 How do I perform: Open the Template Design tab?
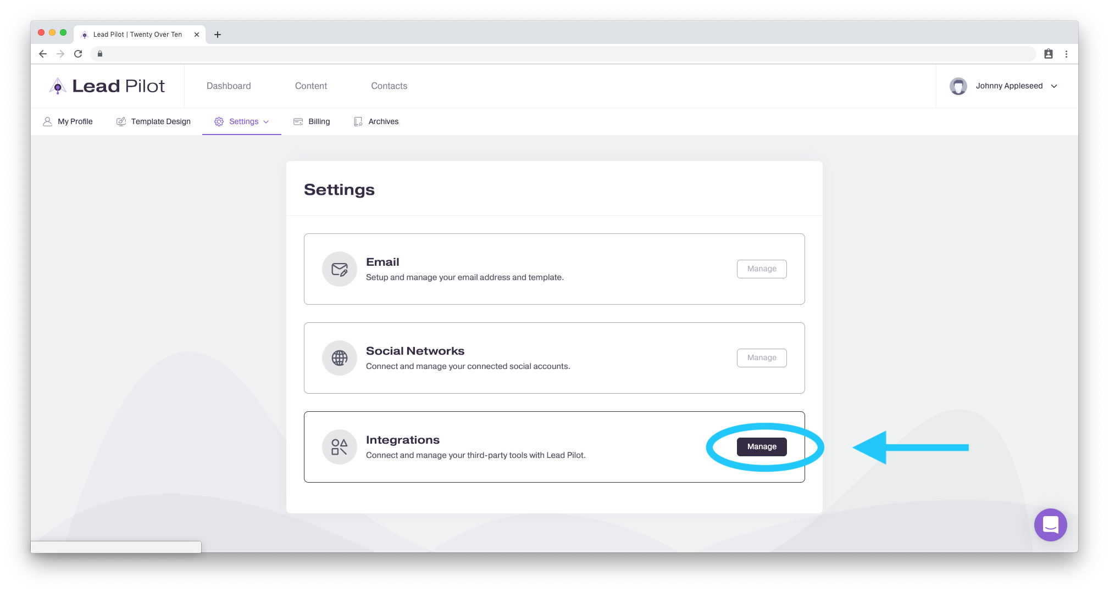[x=153, y=121]
